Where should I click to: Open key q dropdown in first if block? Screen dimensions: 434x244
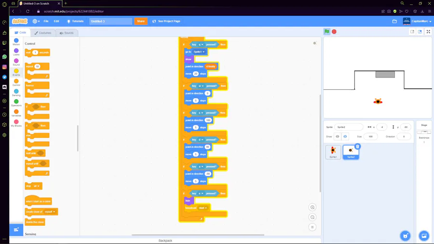pos(201,44)
